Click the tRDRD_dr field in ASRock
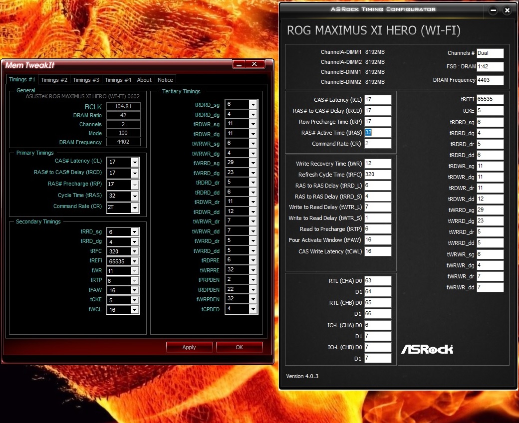519x423 pixels. point(490,144)
